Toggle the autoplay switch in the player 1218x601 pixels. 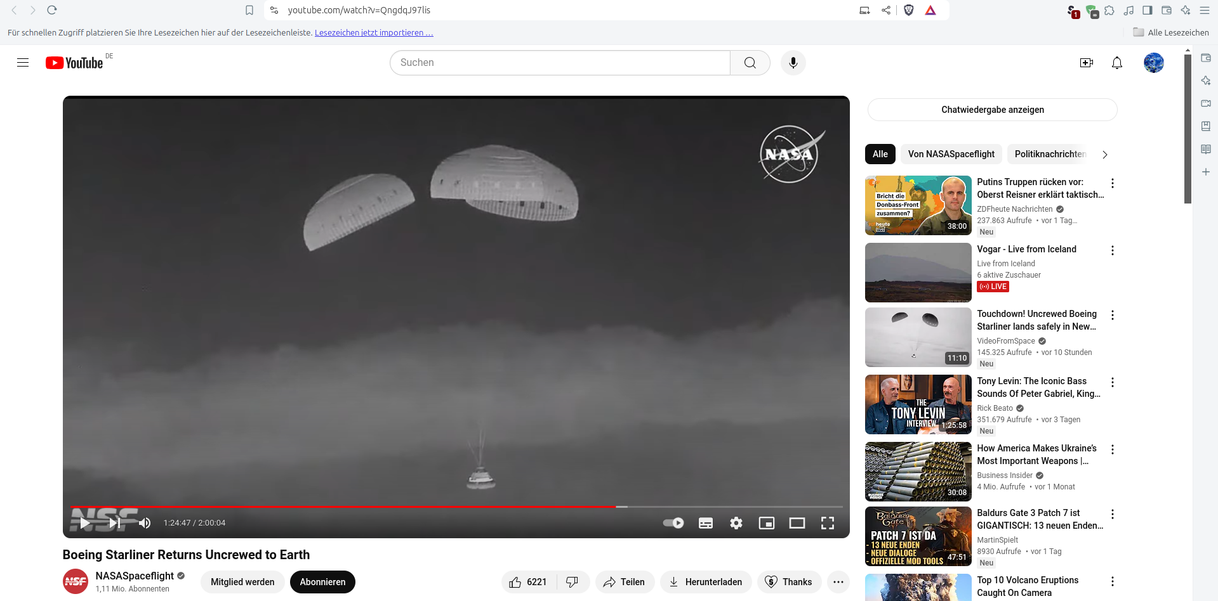pos(673,523)
